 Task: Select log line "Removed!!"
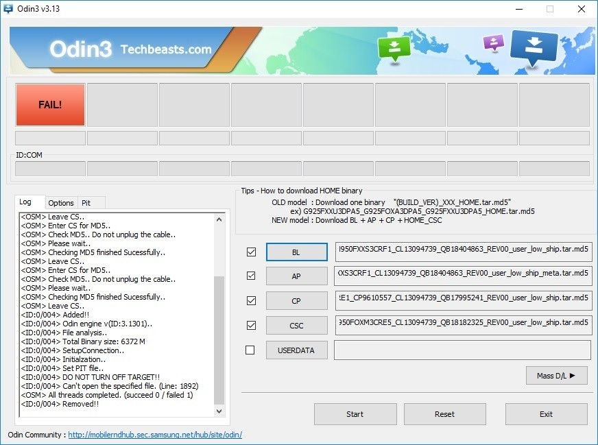coord(60,404)
